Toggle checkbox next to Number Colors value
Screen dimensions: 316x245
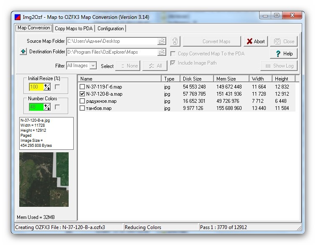coord(57,107)
